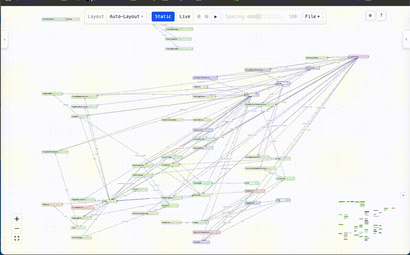Click the zoom in plus button
This screenshot has width=410, height=255.
point(17,219)
